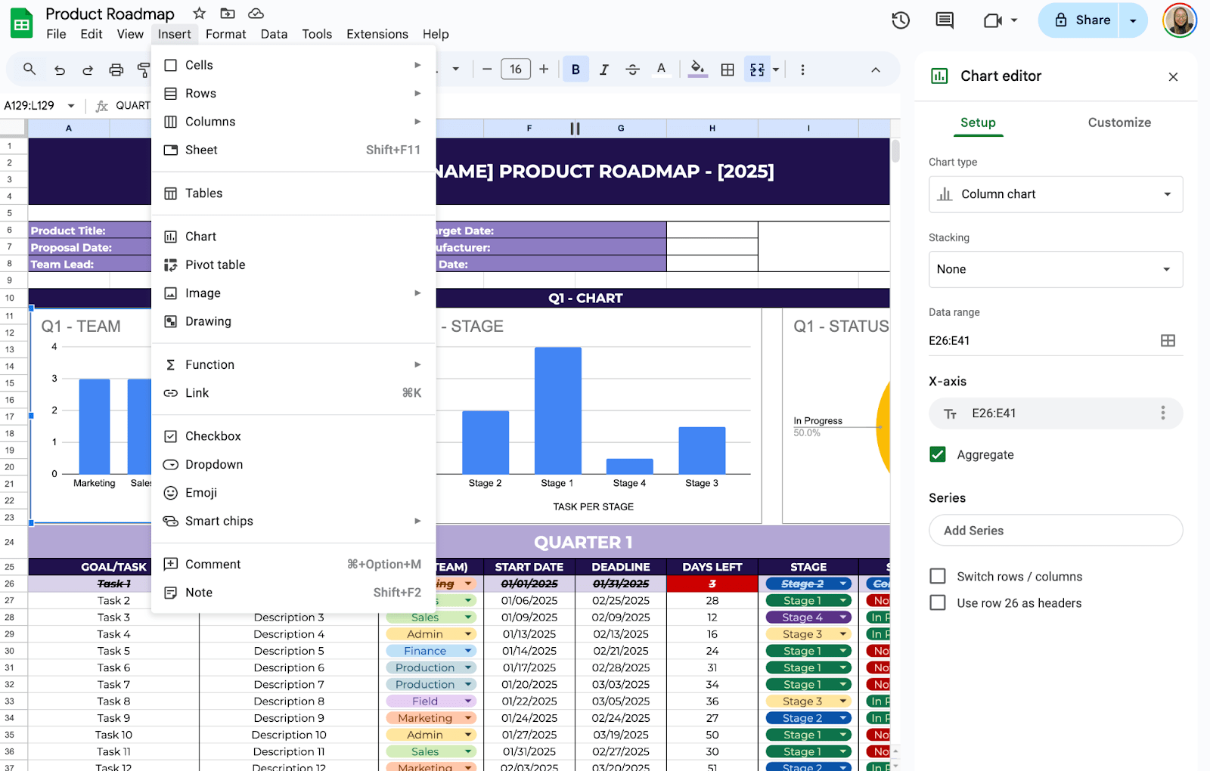Click the version history clock icon
This screenshot has height=771, width=1210.
coord(900,20)
